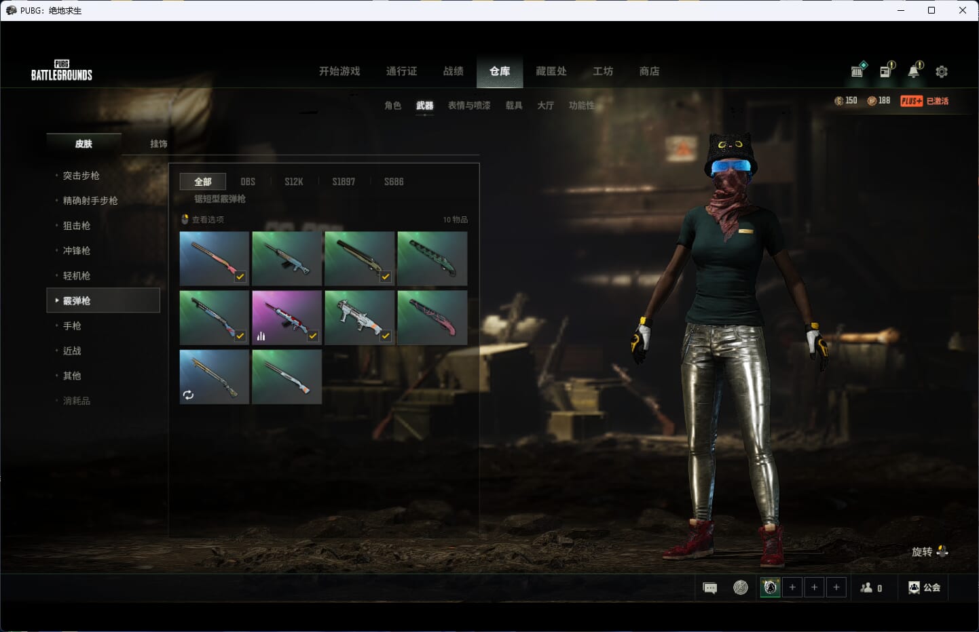Select the player avatar team slot

(x=770, y=587)
